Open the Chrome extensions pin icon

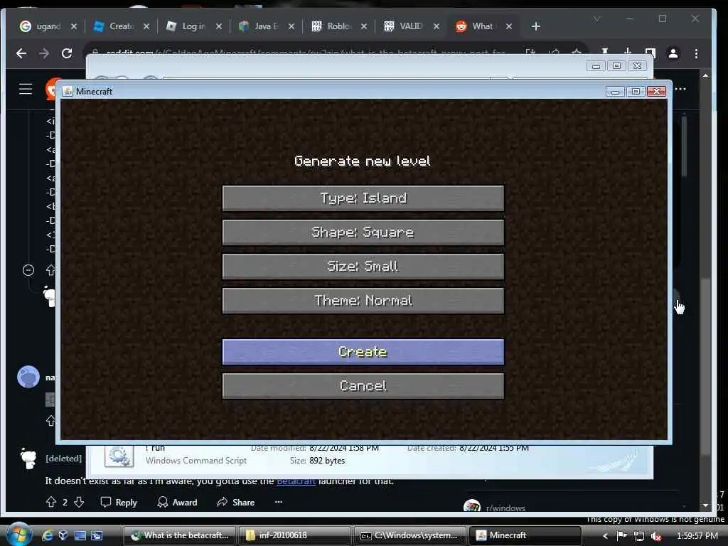click(x=605, y=53)
